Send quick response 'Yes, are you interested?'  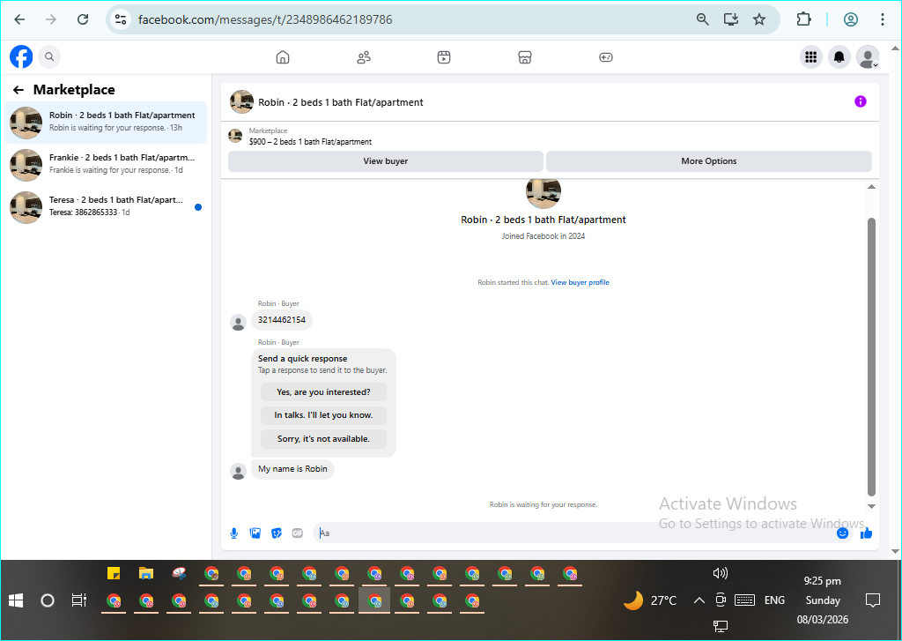323,392
